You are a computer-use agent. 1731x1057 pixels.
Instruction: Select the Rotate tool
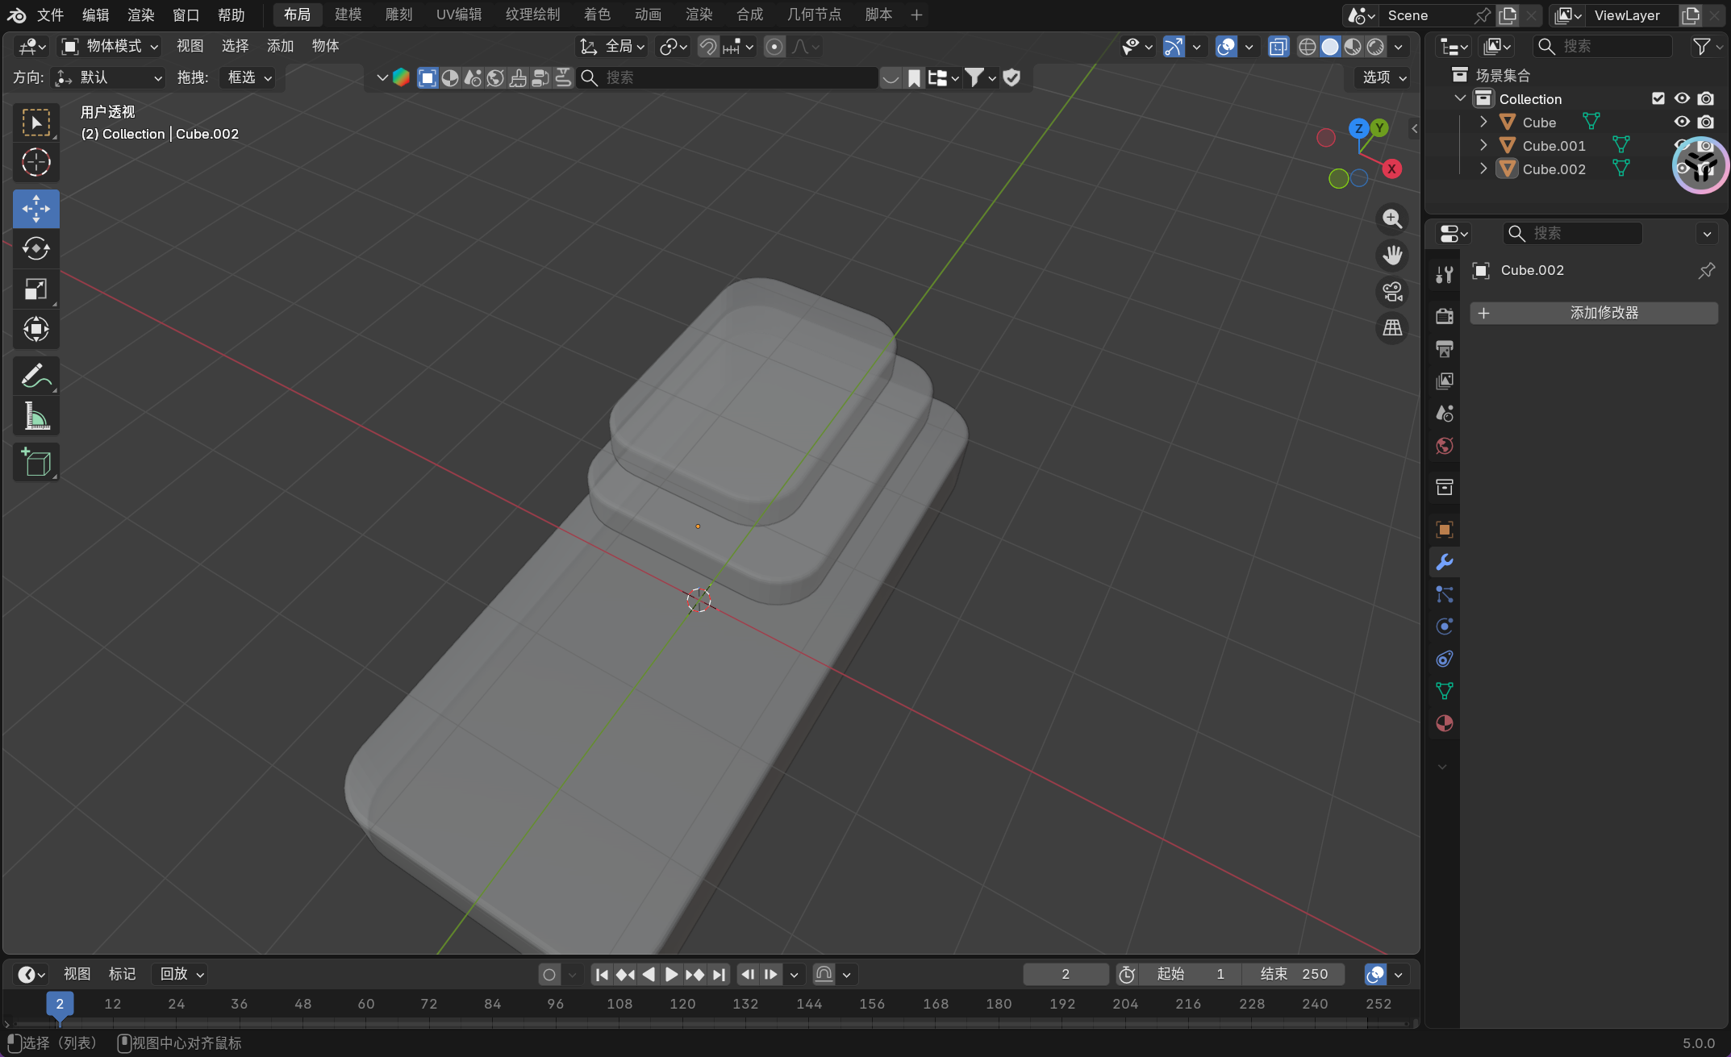coord(35,248)
